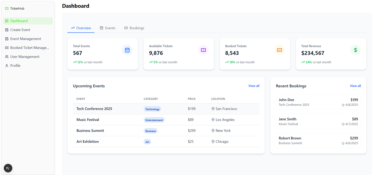Open User Management in the sidebar
This screenshot has width=375, height=175.
click(x=28, y=57)
